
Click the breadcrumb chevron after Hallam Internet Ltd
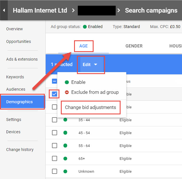73,10
